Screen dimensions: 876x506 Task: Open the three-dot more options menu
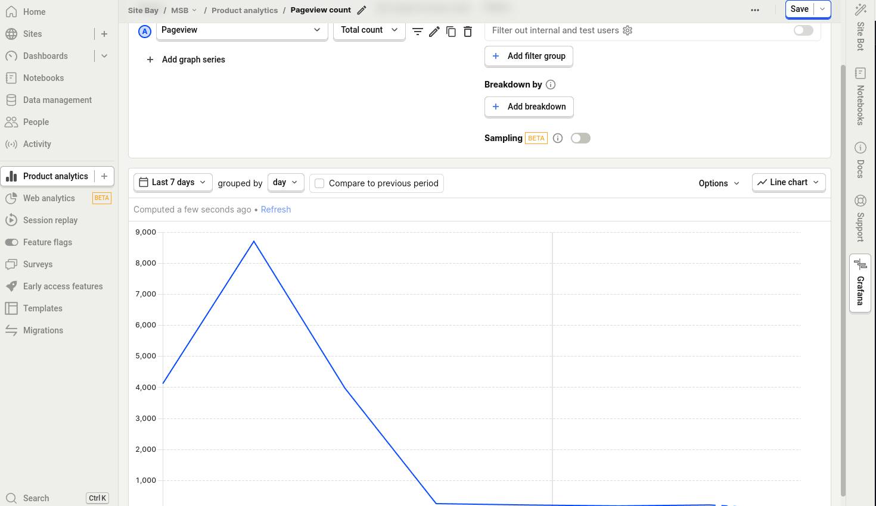pos(755,10)
